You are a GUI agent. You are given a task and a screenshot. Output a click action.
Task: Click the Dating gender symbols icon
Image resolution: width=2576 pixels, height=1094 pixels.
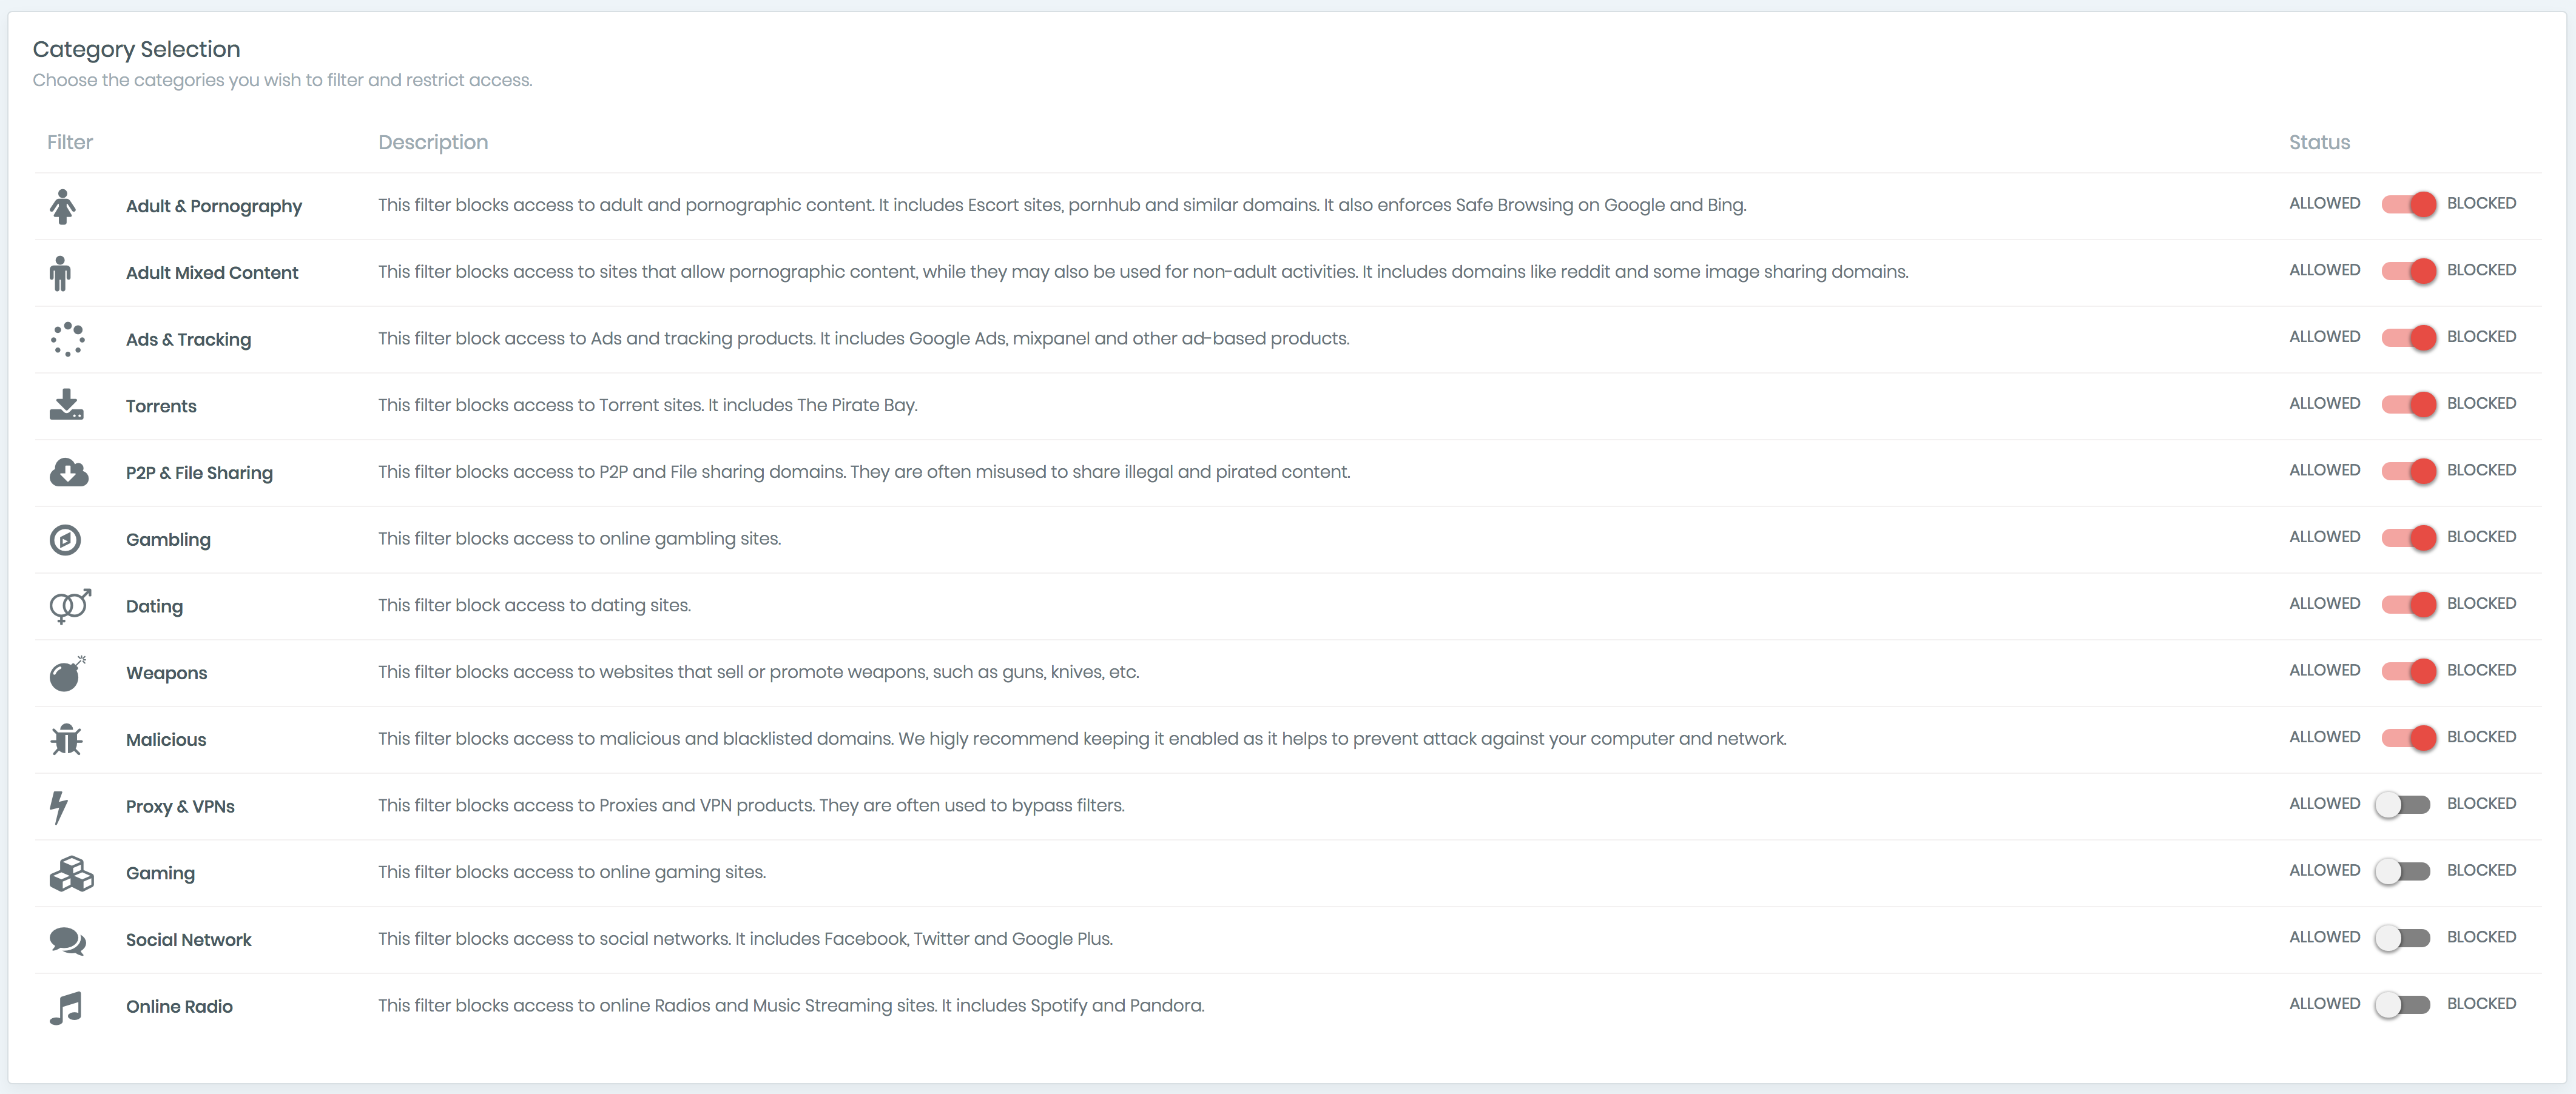[x=70, y=606]
